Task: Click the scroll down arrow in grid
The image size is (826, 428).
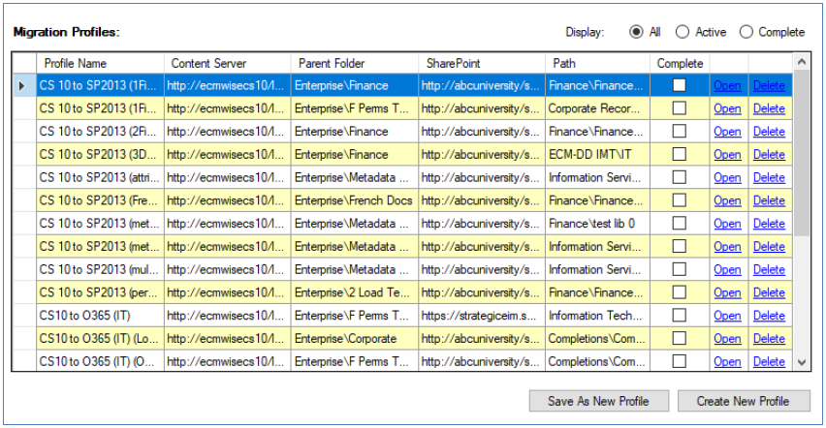Action: [801, 361]
